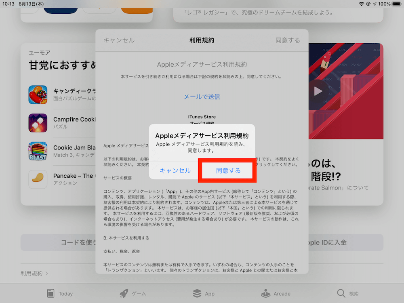Tap the コードを使う button
404x303 pixels.
pos(58,242)
